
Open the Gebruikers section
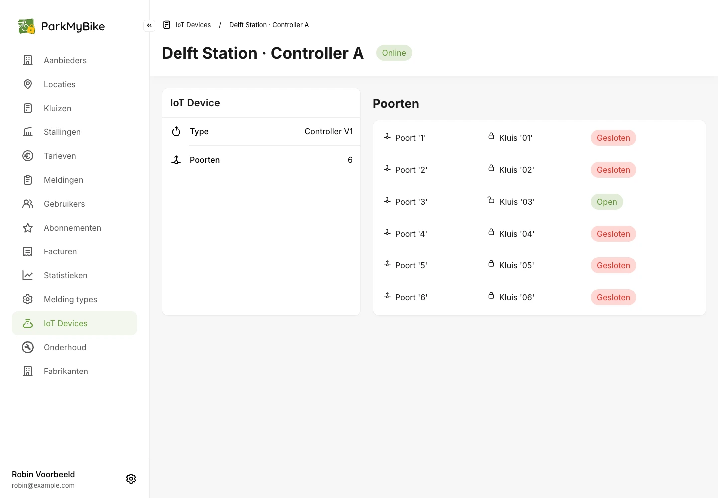[74, 204]
